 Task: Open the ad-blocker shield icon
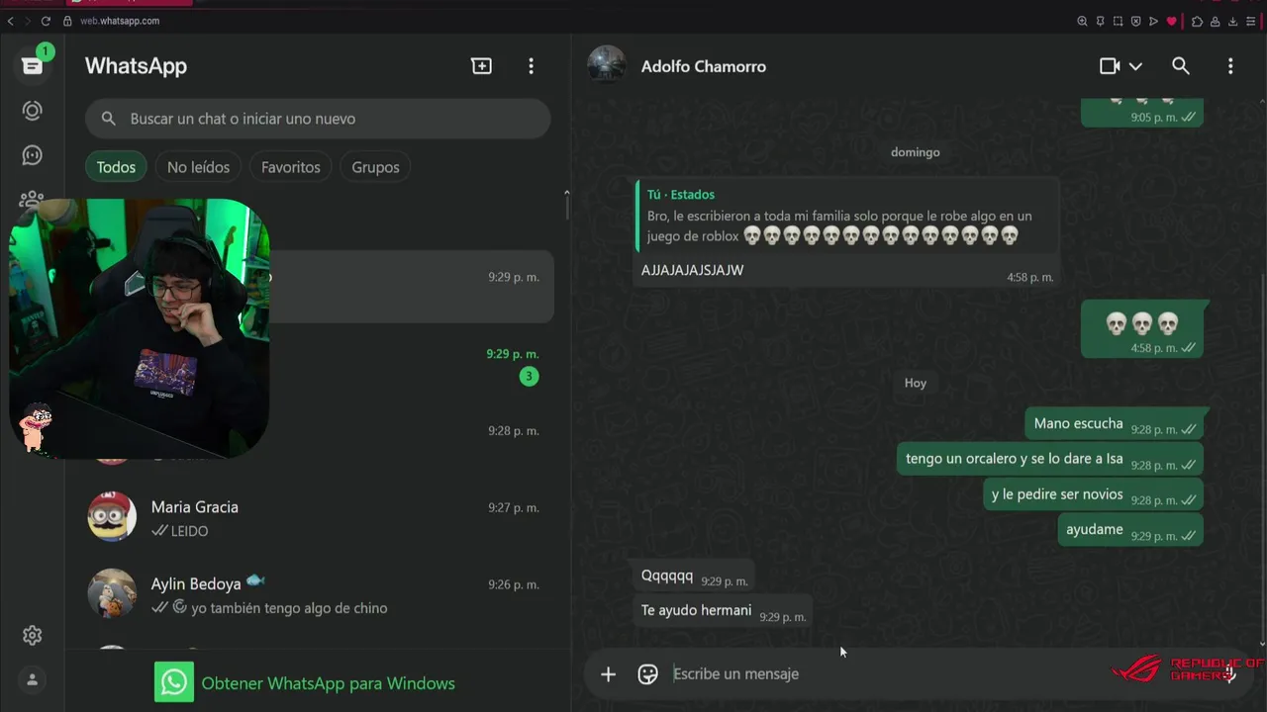[x=1135, y=21]
